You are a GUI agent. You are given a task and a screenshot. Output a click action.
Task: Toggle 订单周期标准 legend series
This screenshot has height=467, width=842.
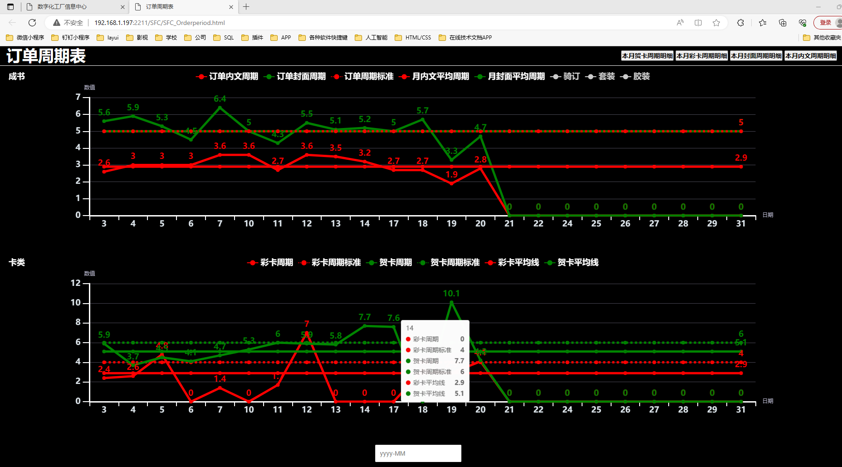(362, 76)
